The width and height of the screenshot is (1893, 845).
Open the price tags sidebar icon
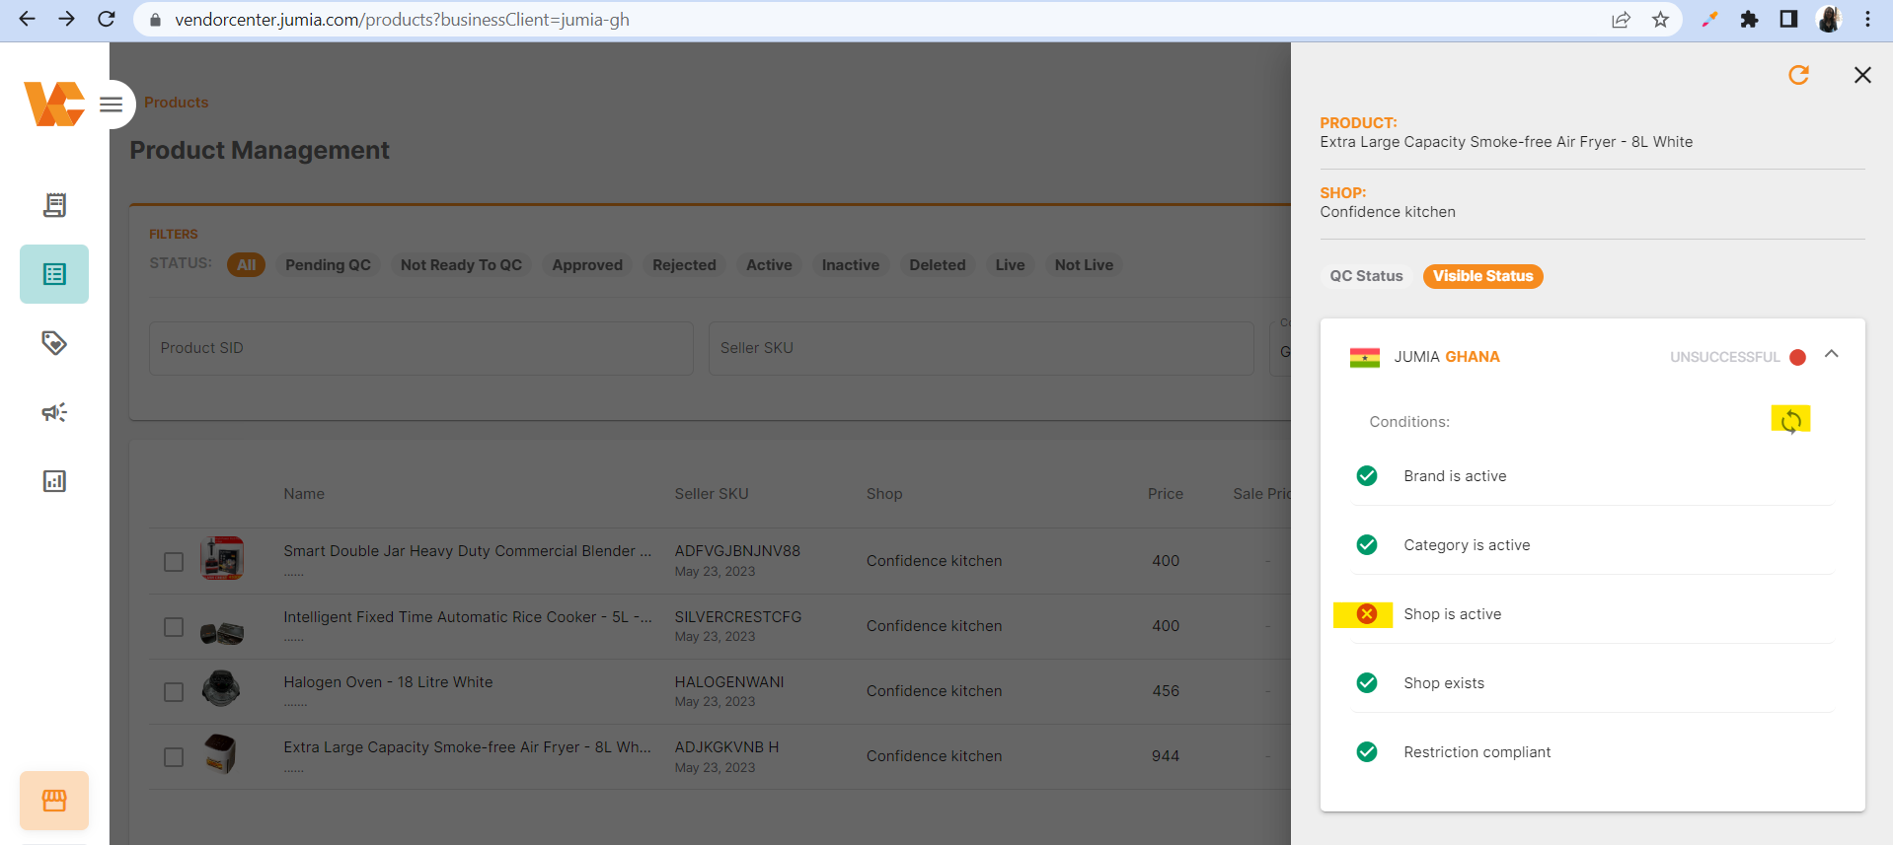[x=54, y=343]
